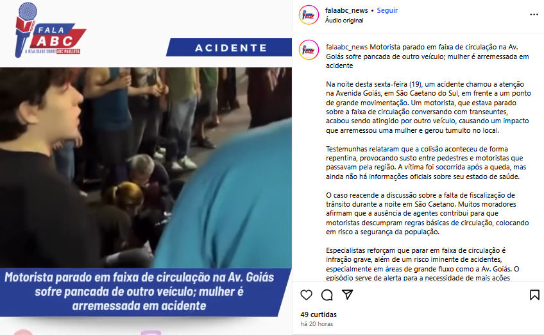Save the post with the bookmark icon
The height and width of the screenshot is (335, 544).
[534, 295]
